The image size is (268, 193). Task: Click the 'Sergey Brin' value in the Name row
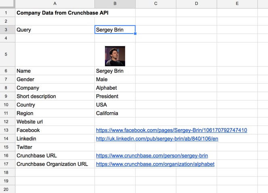click(115, 71)
